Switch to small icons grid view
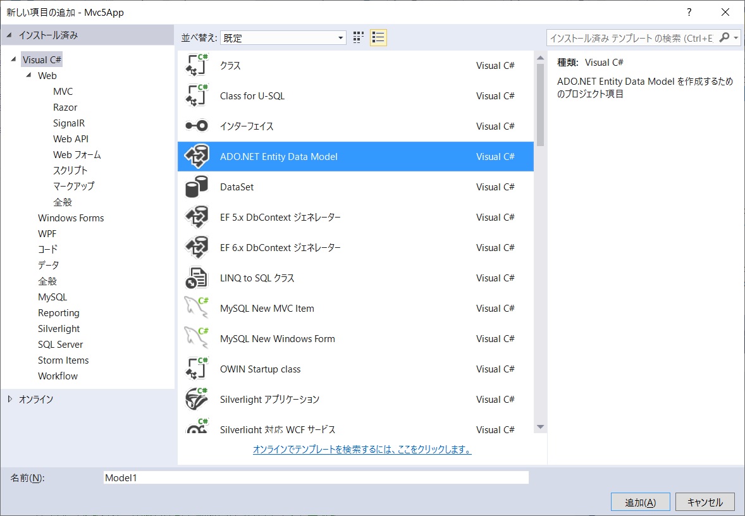Viewport: 745px width, 516px height. coord(359,38)
